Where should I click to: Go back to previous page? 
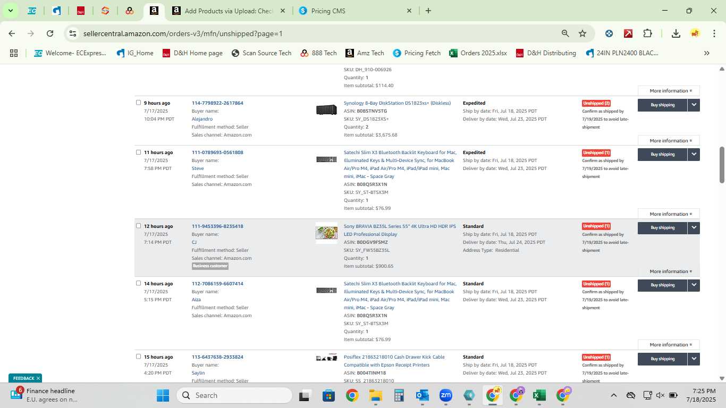(x=12, y=33)
